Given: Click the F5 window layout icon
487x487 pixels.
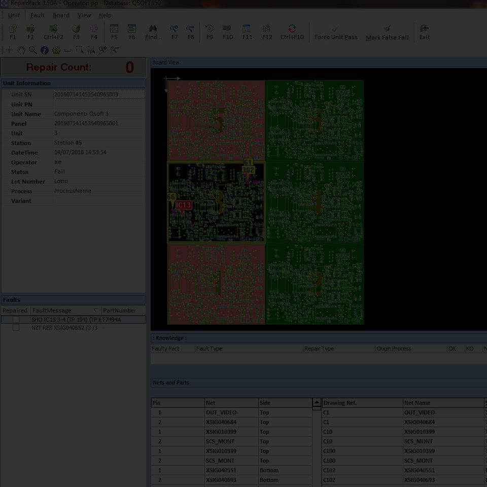Looking at the screenshot, I should 114,29.
